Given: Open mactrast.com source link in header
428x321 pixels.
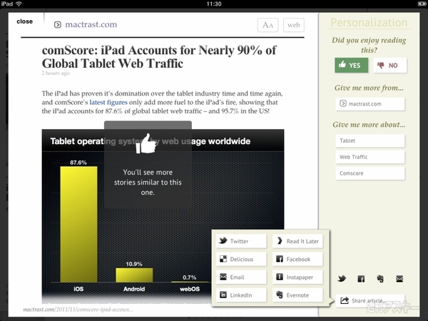Looking at the screenshot, I should coord(91,24).
